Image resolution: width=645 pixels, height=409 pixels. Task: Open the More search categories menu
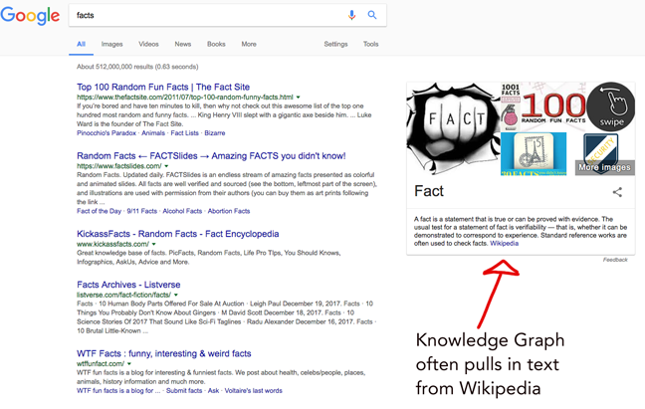(x=249, y=44)
